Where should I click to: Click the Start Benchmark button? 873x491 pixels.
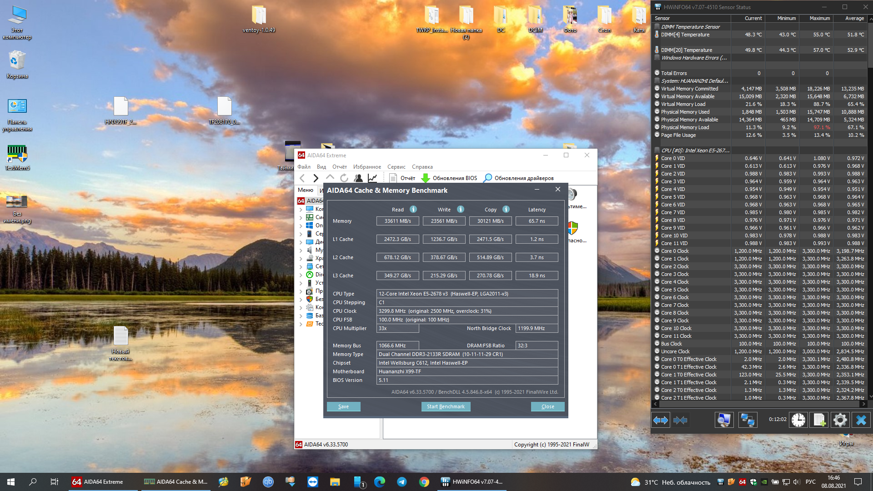(x=446, y=406)
